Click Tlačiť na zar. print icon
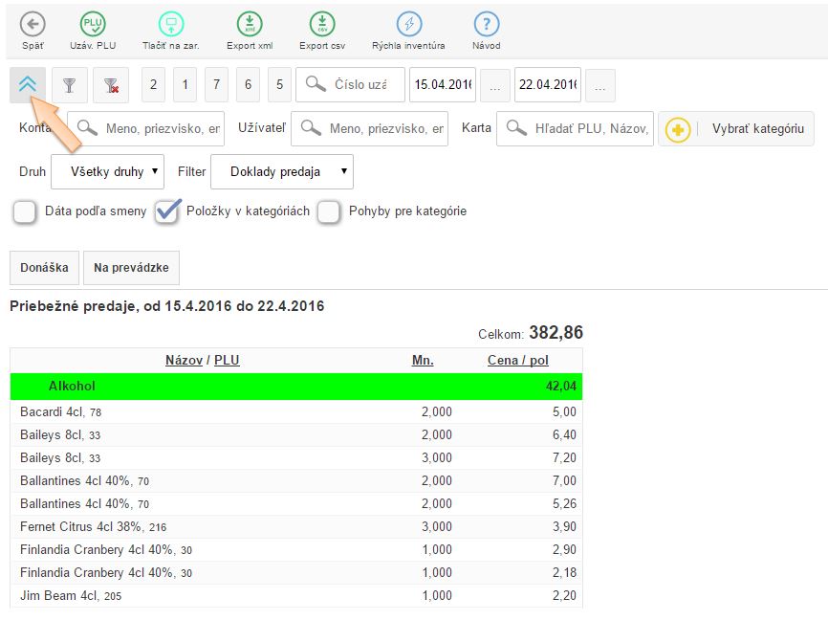Screen dimensions: 828x621 (170, 25)
